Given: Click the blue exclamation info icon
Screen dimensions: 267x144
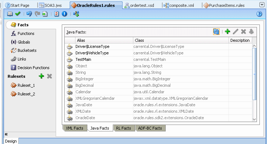Looking at the screenshot, I should point(64,14).
